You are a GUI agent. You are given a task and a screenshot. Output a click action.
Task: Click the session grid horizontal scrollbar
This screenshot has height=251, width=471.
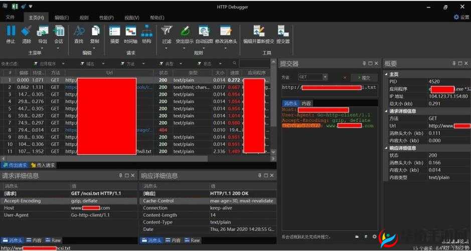(106, 159)
